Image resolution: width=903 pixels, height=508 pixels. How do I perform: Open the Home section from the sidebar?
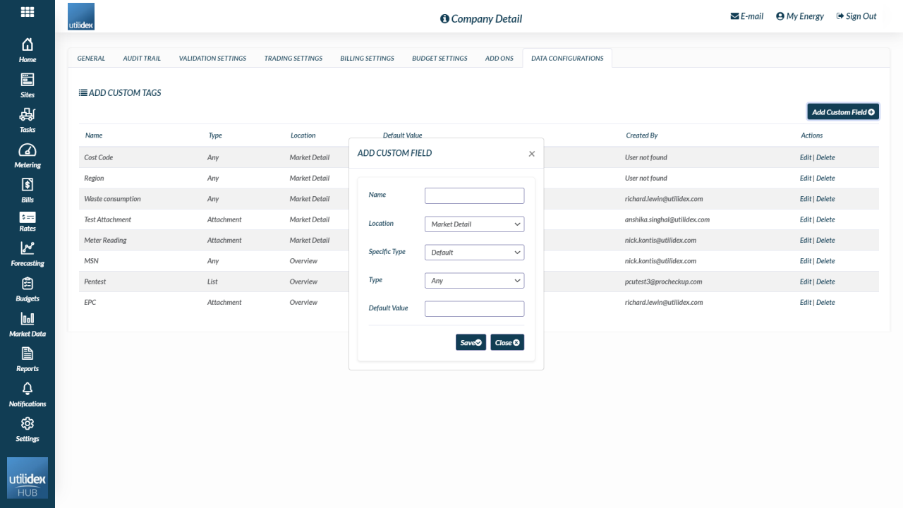(27, 48)
